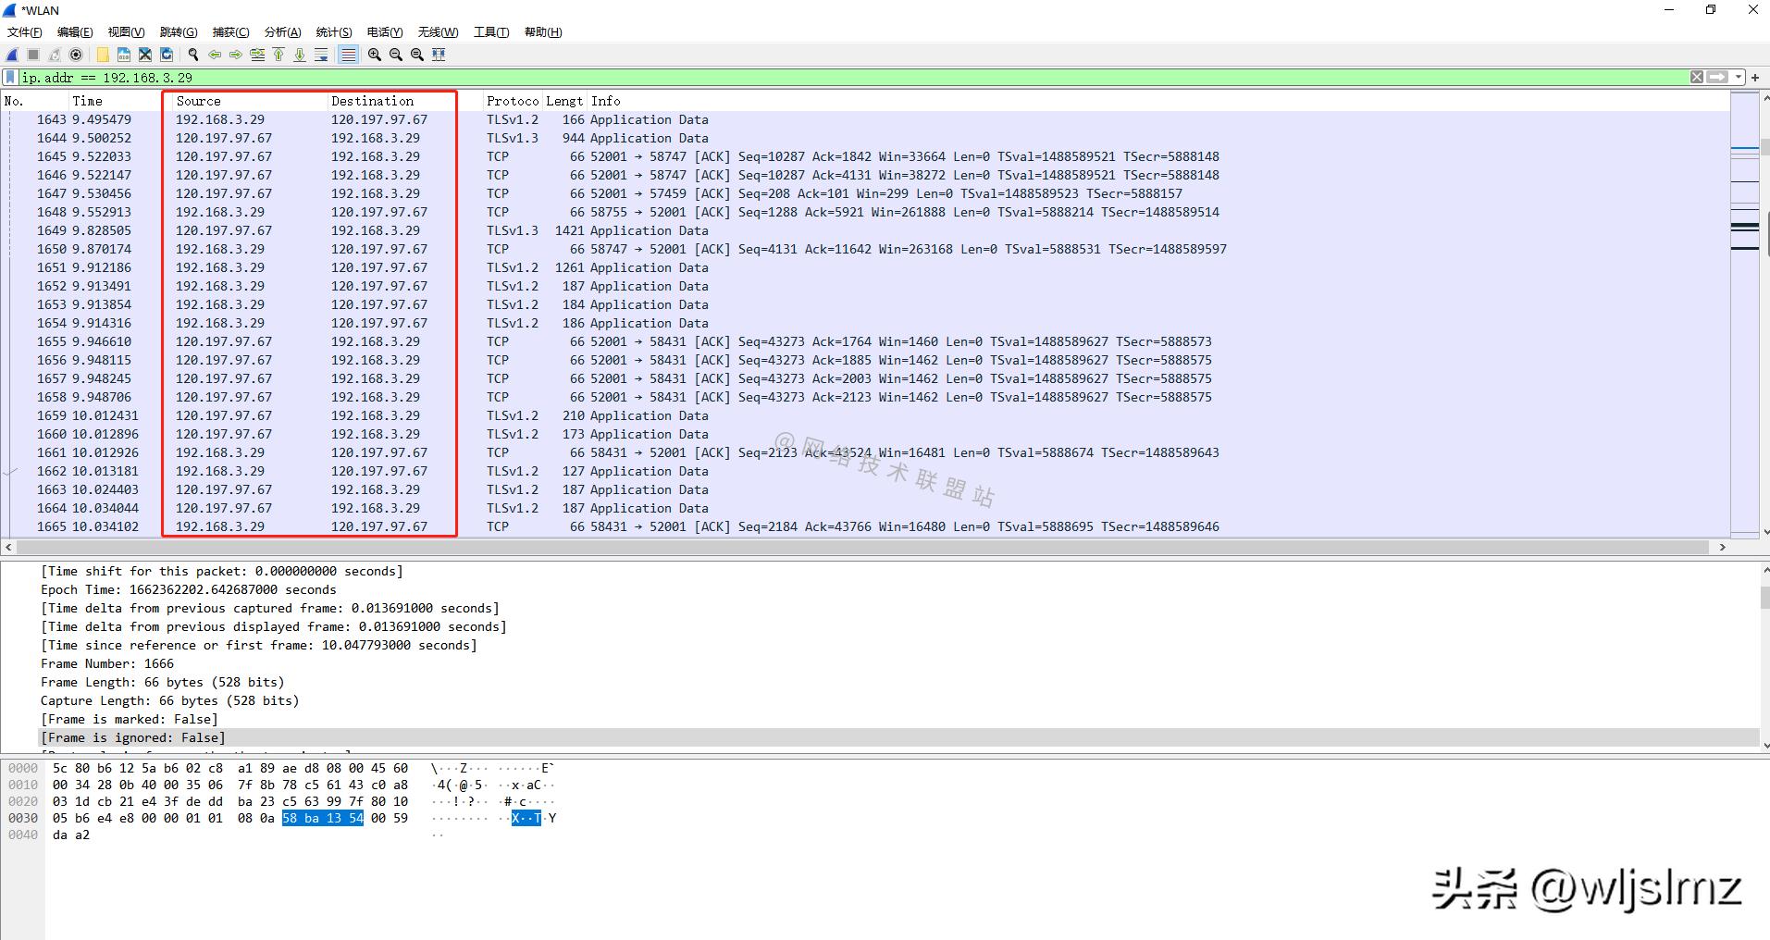
Task: Go to the first packet icon
Action: [x=278, y=55]
